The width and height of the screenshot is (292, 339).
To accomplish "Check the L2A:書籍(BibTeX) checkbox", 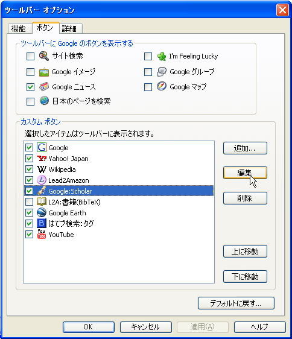I will (29, 201).
